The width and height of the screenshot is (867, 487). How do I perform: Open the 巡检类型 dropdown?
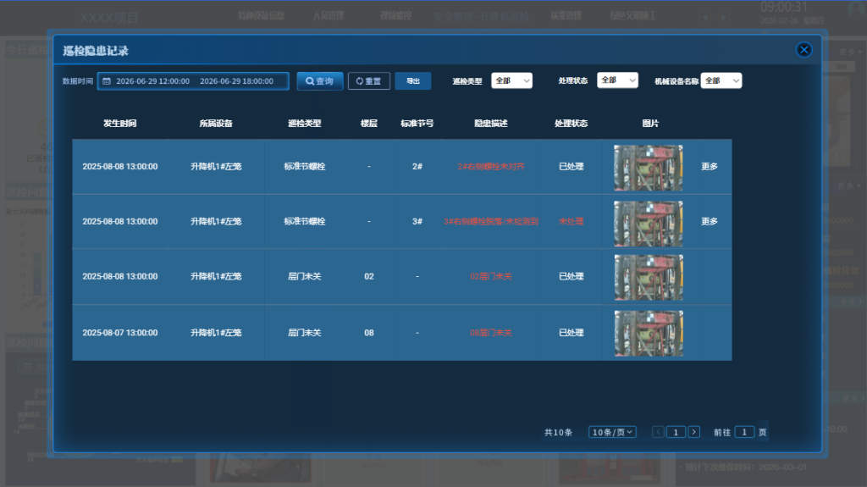(x=511, y=80)
